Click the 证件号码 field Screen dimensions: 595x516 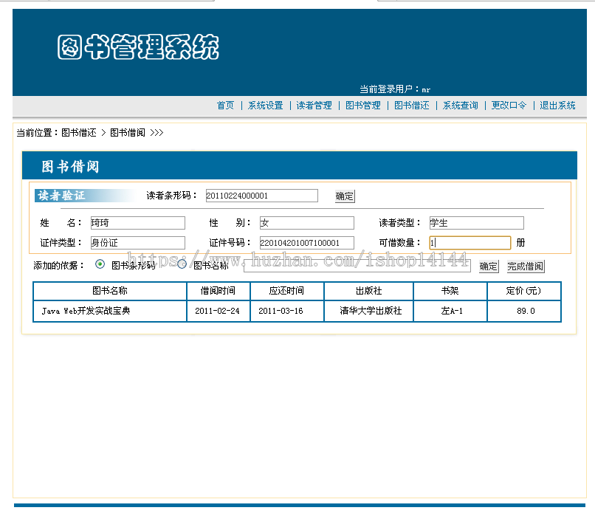coord(306,243)
